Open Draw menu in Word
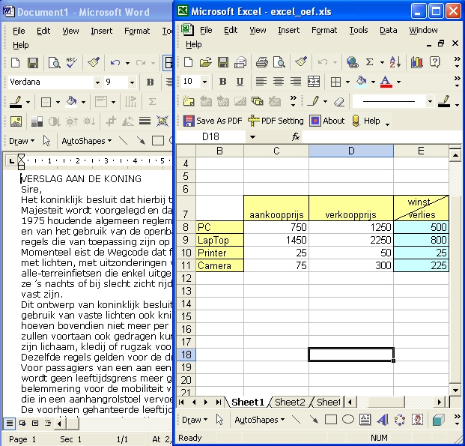The height and width of the screenshot is (446, 465). pos(22,141)
